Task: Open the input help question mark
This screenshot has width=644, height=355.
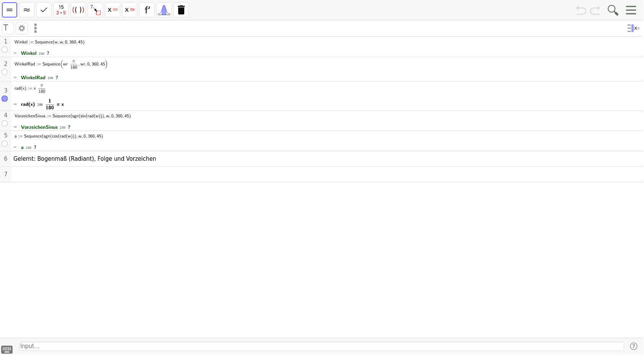Action: (x=634, y=346)
